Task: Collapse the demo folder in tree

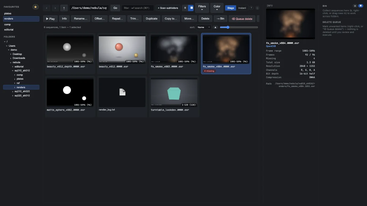Action: [9, 50]
